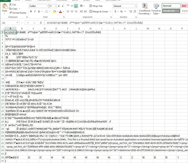Click the Paste icon
Image resolution: width=188 pixels, height=163 pixels.
4,7
